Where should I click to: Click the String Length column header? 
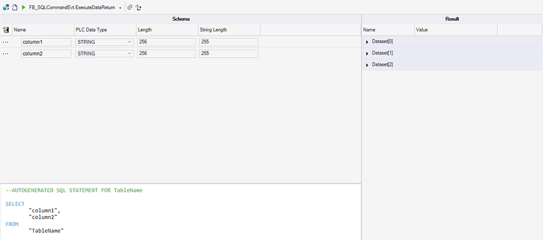tap(229, 30)
